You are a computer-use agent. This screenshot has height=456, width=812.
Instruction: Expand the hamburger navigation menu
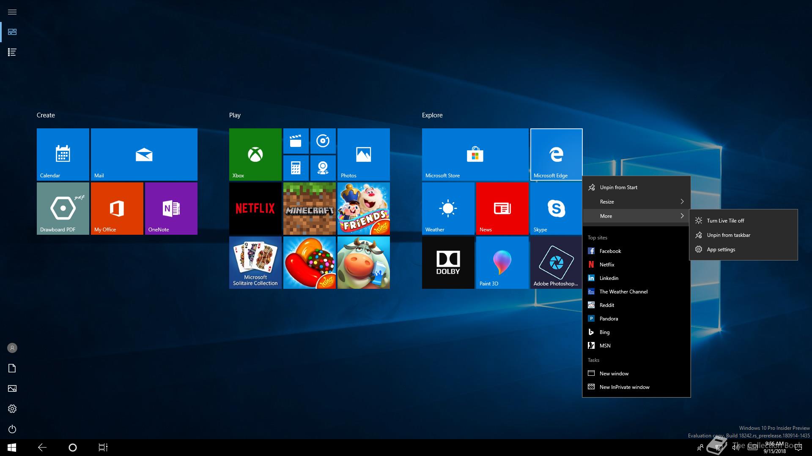tap(12, 12)
